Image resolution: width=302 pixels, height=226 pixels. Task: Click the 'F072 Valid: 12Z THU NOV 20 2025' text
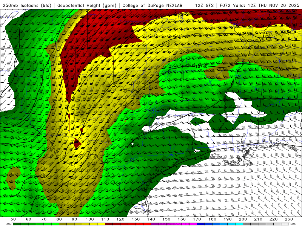[x=259, y=5]
